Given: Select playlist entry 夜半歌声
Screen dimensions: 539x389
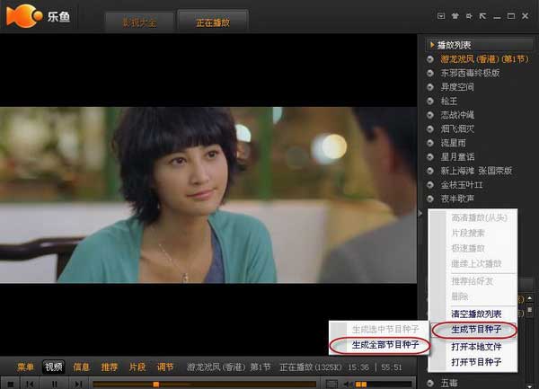Looking at the screenshot, I should coord(457,199).
